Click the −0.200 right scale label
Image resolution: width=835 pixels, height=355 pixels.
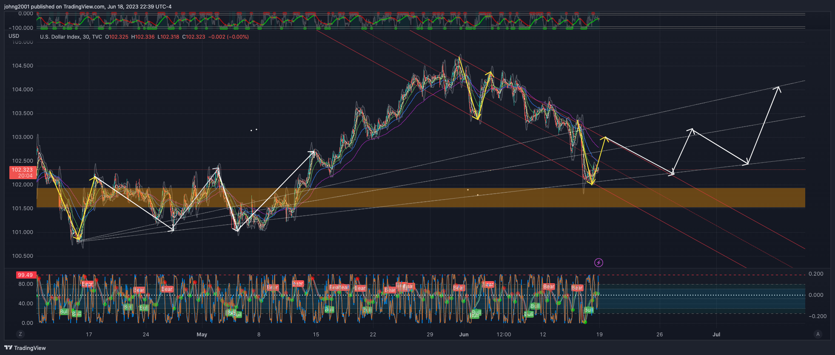[818, 316]
